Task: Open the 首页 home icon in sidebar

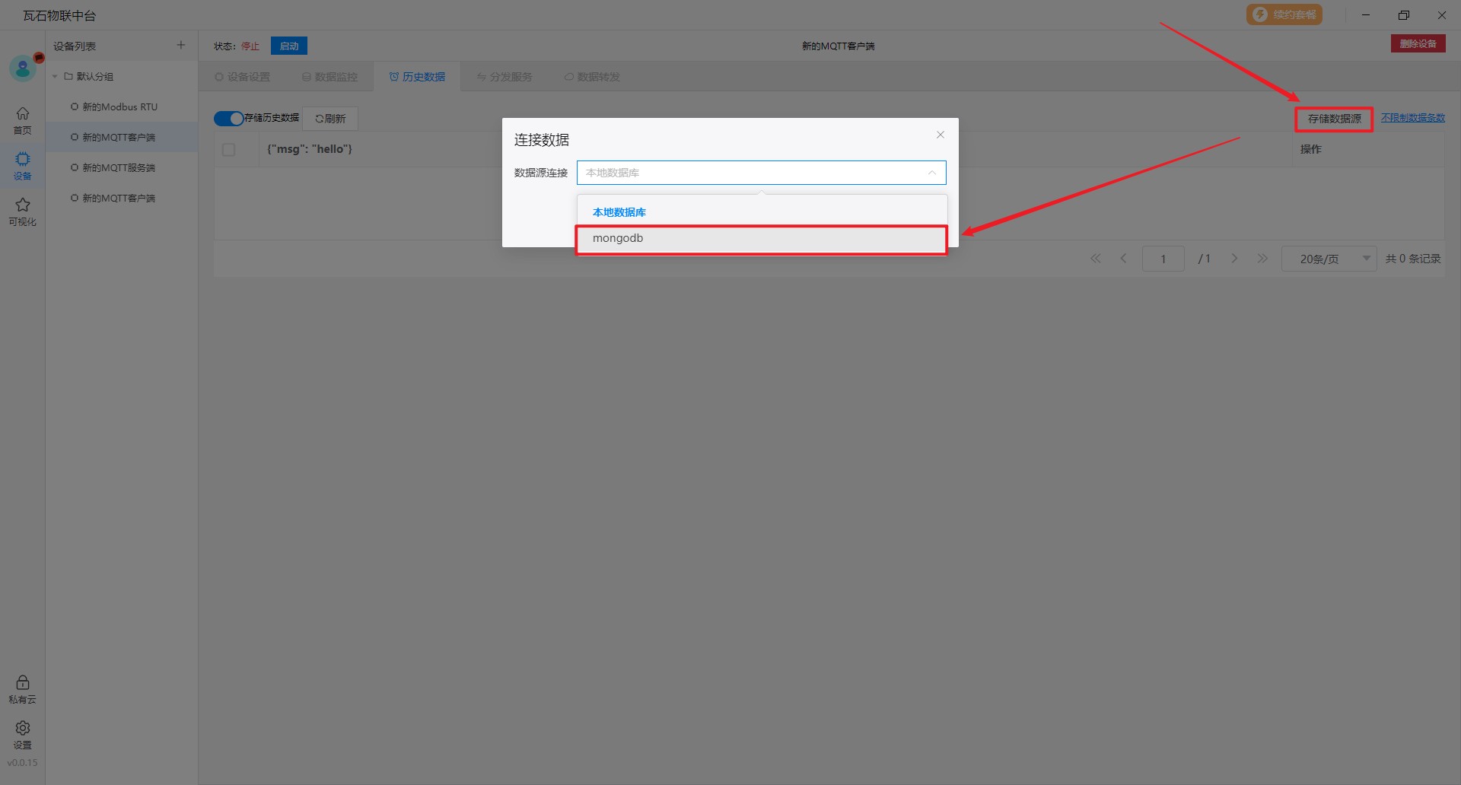Action: pos(23,119)
